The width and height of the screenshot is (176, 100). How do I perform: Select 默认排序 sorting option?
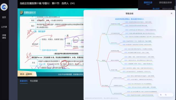pos(156,9)
